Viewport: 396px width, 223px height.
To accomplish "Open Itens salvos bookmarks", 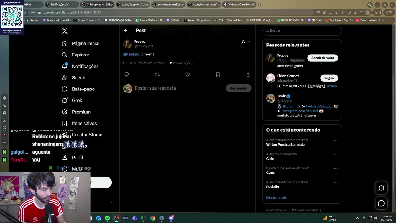I will pos(79,123).
